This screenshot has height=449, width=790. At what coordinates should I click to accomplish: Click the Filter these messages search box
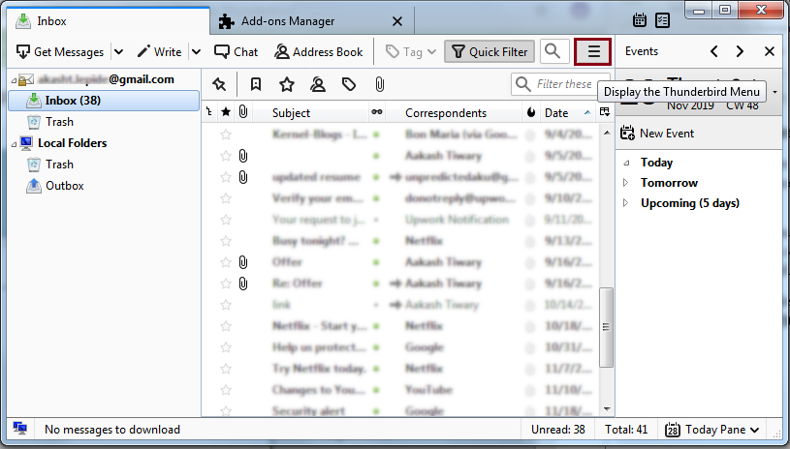(560, 84)
